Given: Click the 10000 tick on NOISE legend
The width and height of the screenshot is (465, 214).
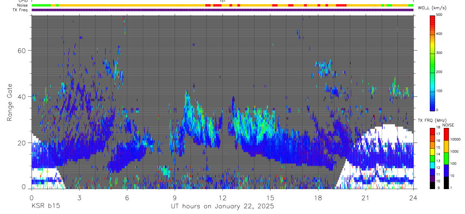Looking at the screenshot, I should (x=455, y=140).
